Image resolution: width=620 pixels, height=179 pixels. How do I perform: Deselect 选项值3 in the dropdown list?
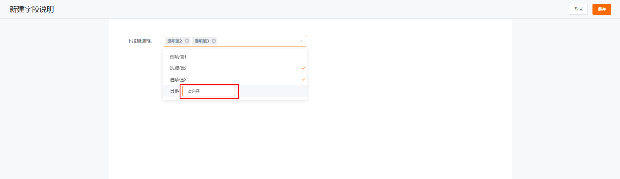(235, 80)
